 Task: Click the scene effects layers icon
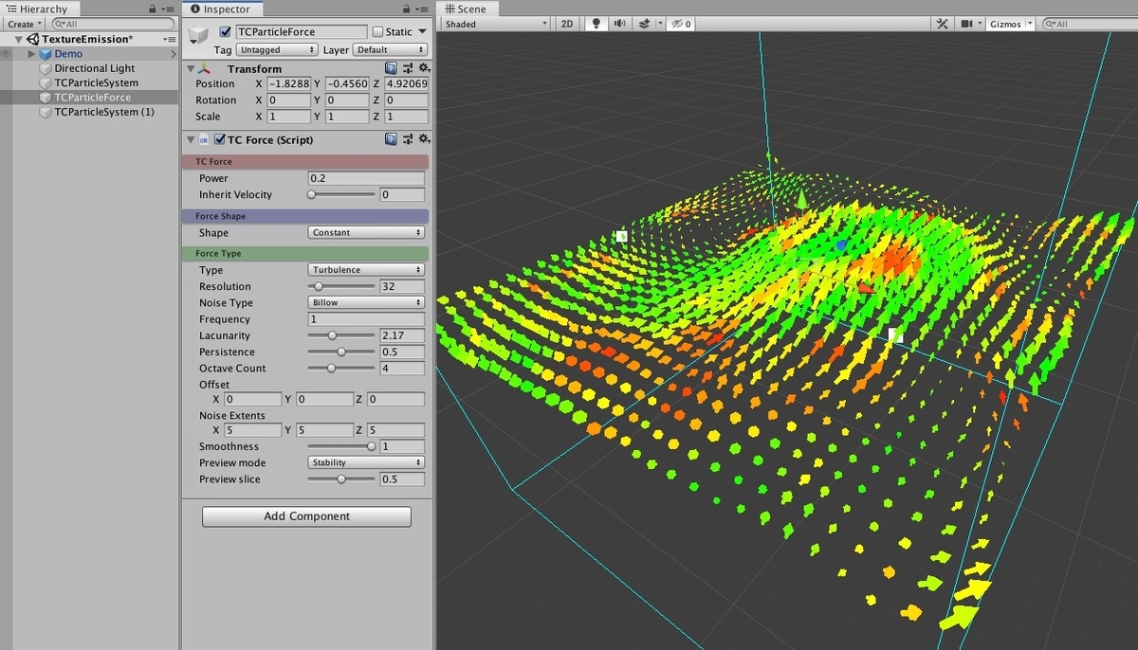point(645,24)
